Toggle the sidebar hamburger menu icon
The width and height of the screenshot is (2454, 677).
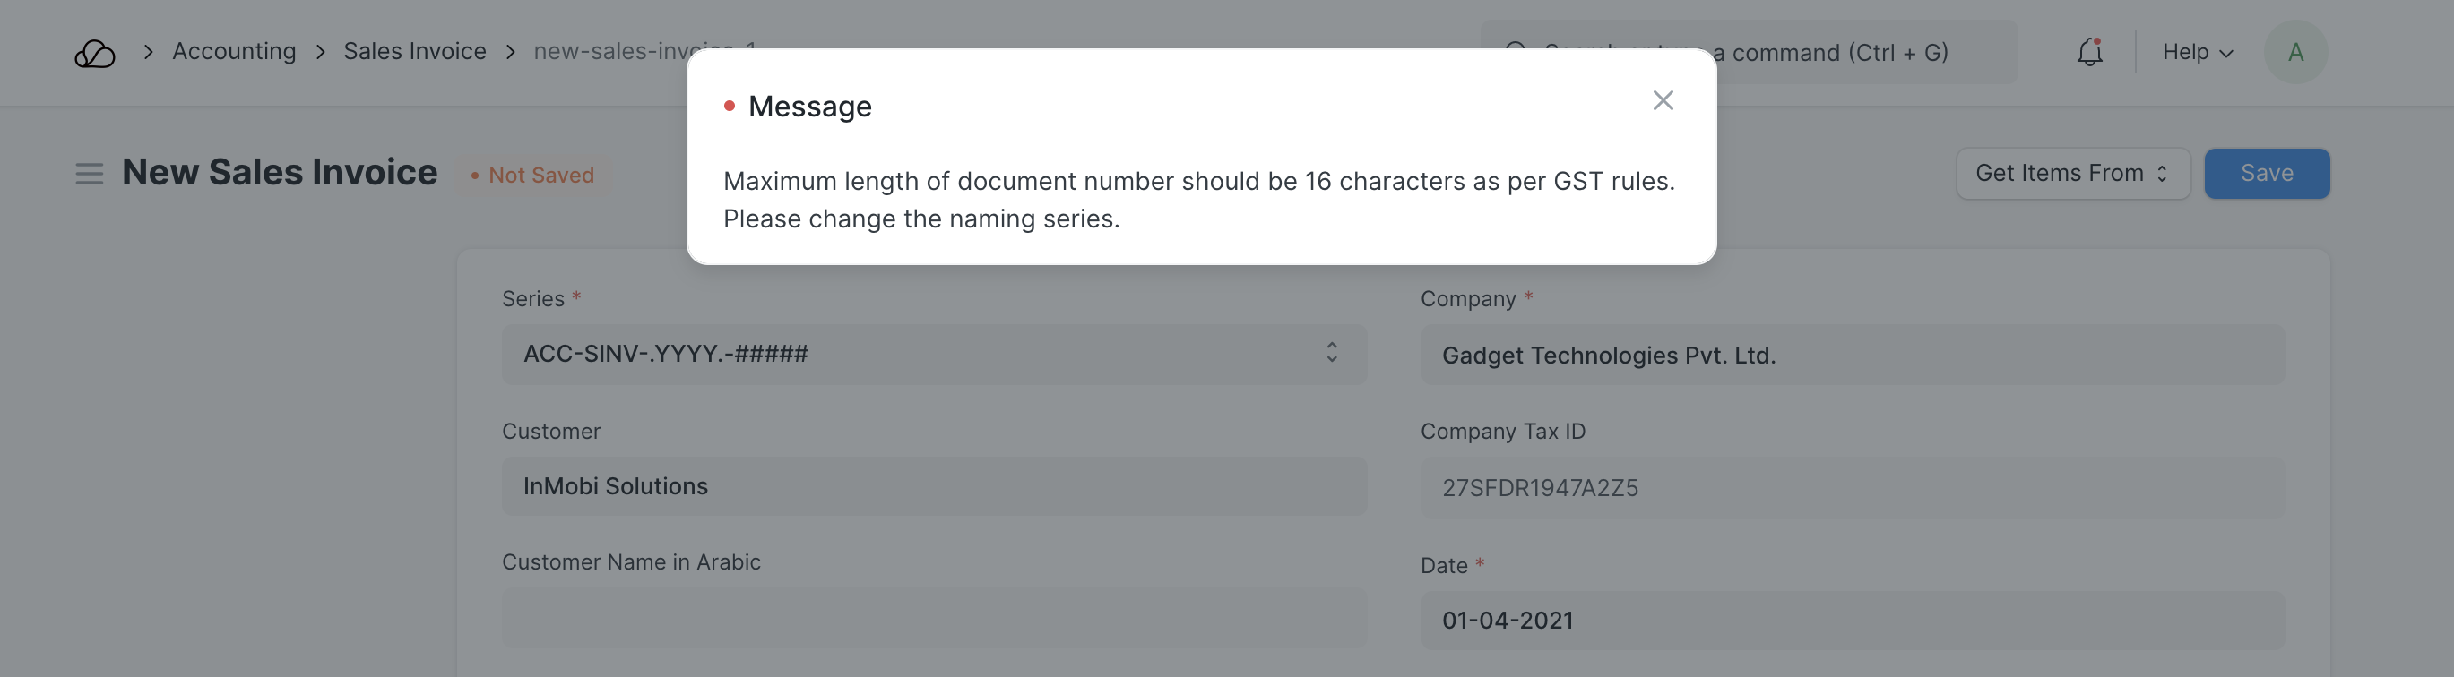click(x=89, y=175)
